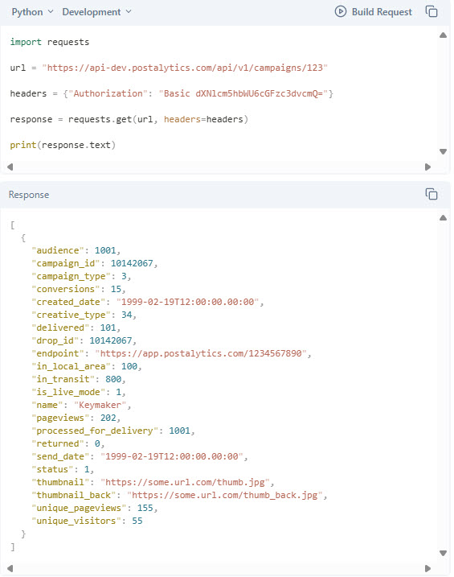Click the 'requests.get(url, headers=headers)' call

pos(158,119)
